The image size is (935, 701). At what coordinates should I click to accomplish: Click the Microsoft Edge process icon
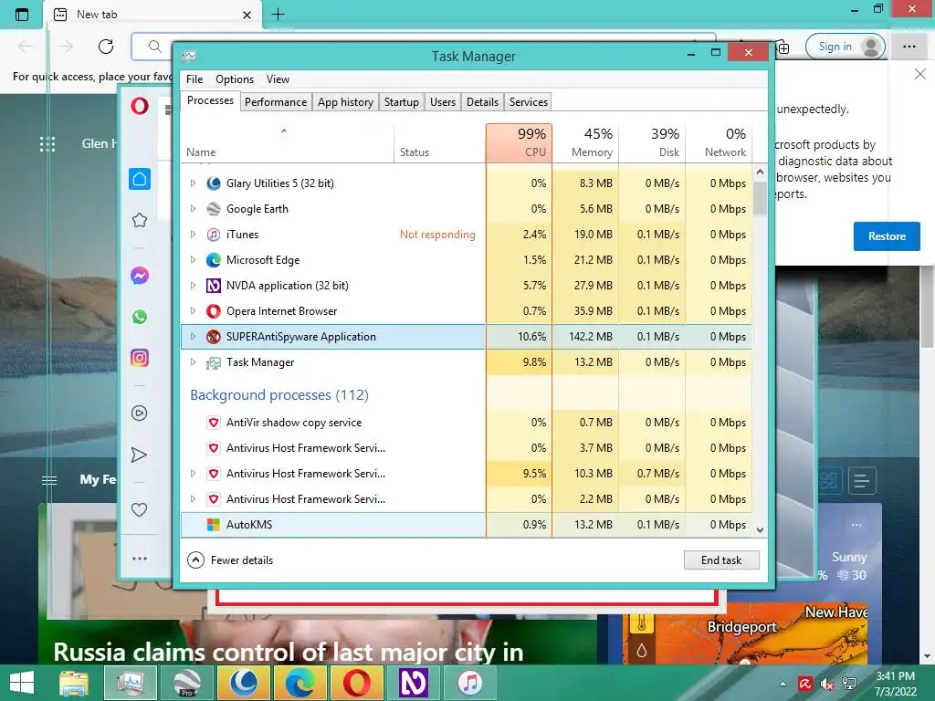click(214, 260)
